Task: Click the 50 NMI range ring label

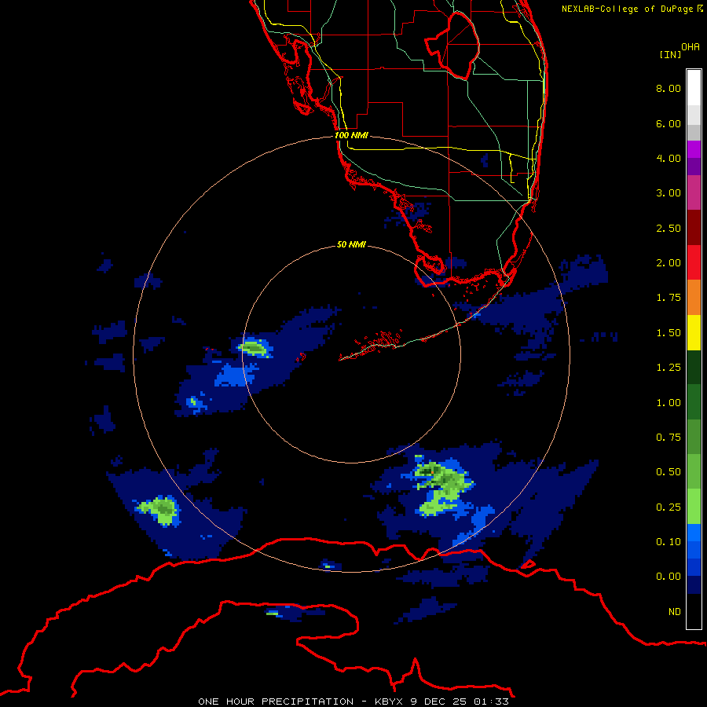Action: coord(351,244)
